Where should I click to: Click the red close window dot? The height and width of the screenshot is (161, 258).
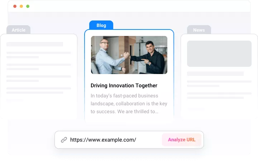(15, 6)
